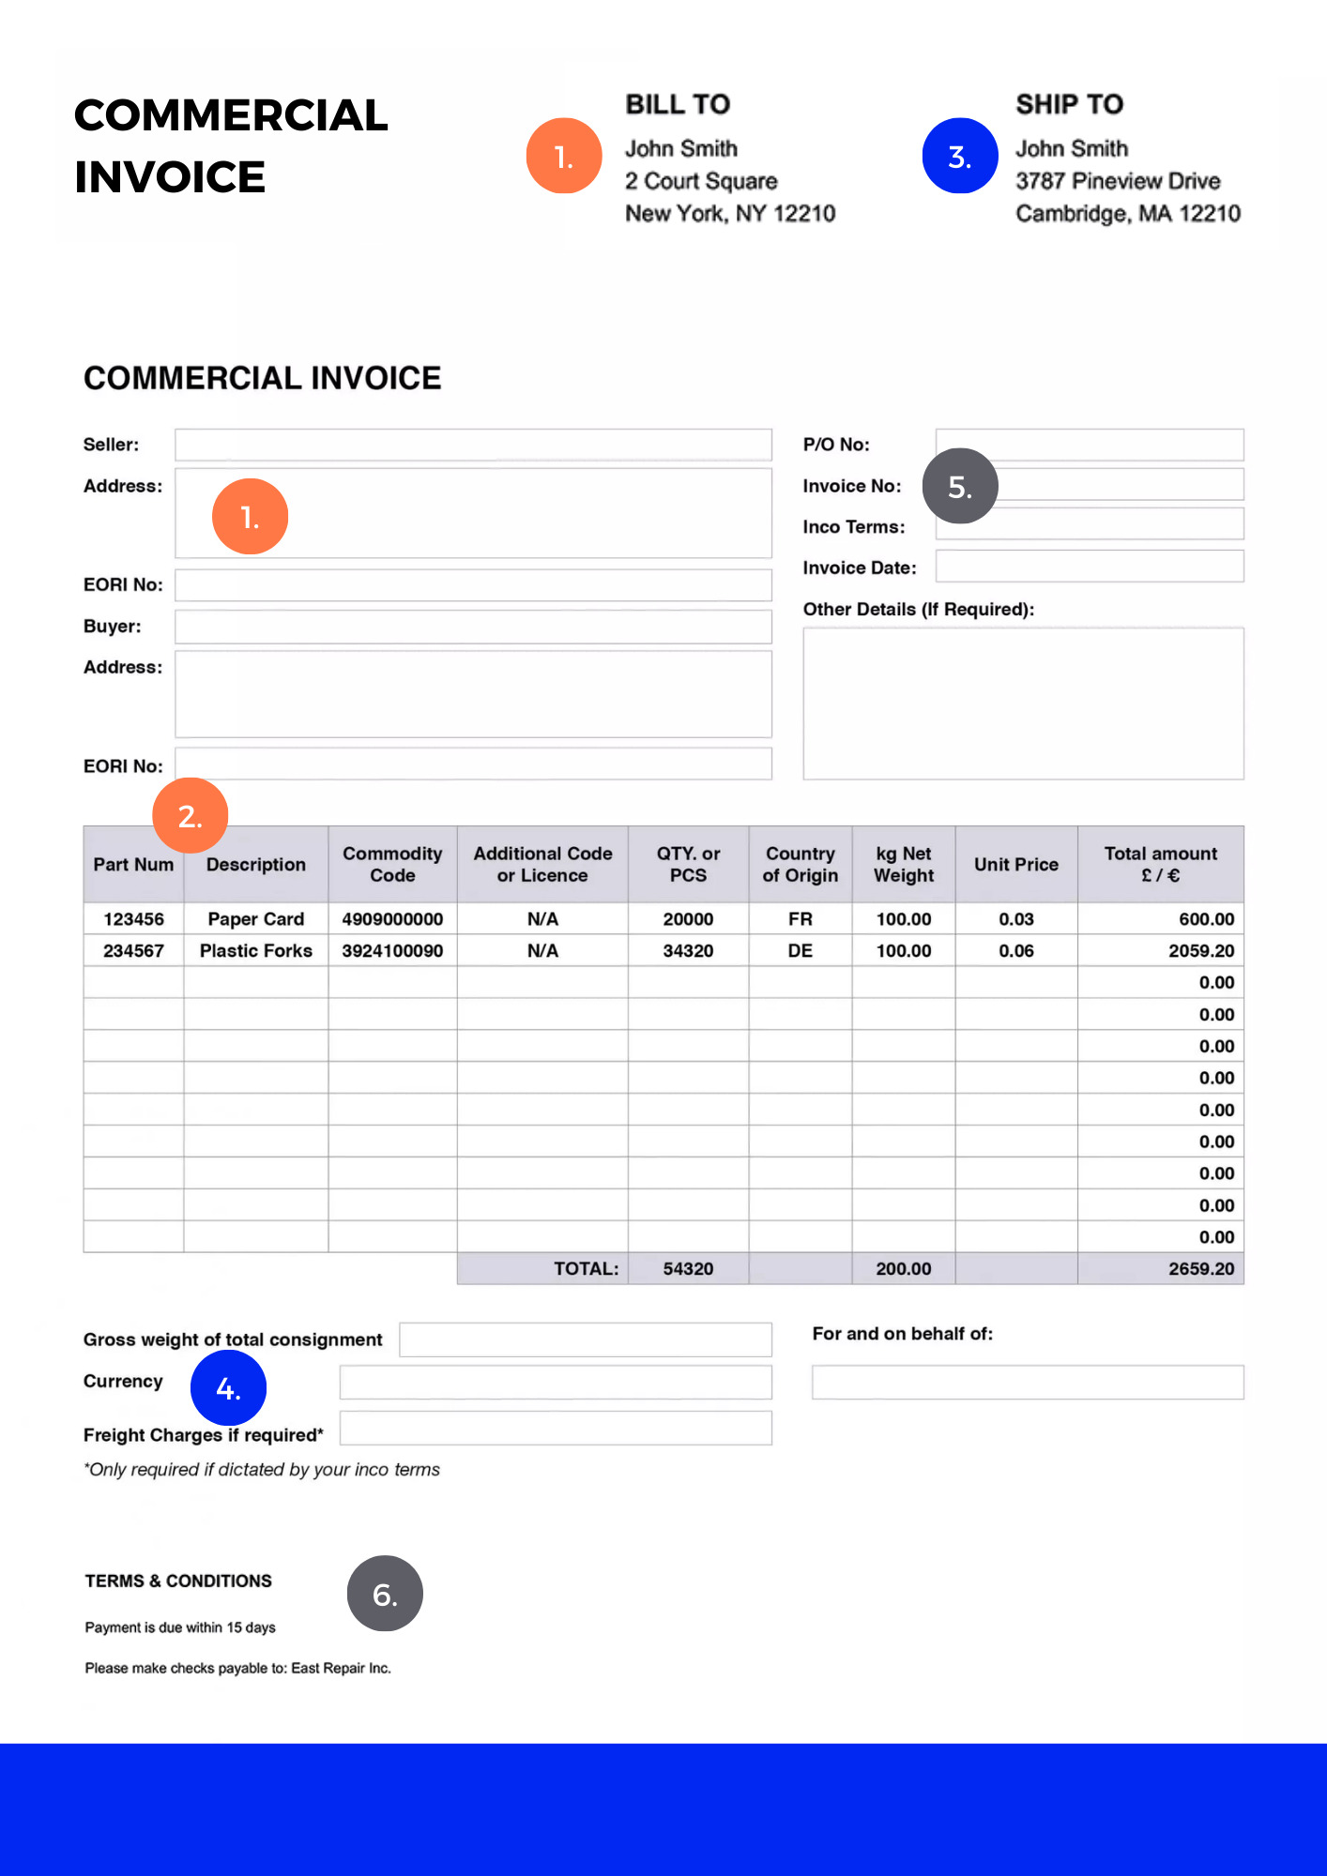Click the For and on behalf of field
Screen dimensions: 1327x1876
(1028, 1383)
